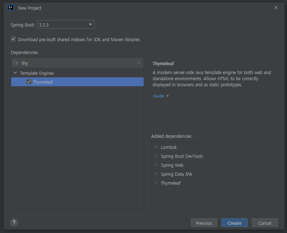Click Spring Data JPA entry text

176,174
